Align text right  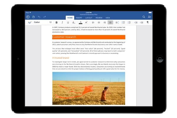104,22
